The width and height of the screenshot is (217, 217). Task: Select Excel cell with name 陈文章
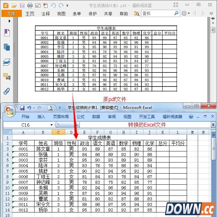(x=43, y=149)
